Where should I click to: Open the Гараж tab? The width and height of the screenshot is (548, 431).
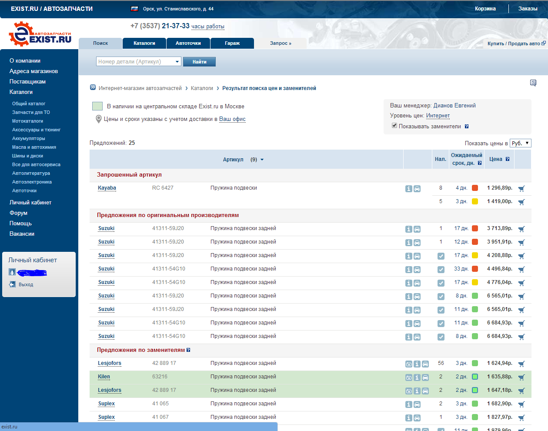click(x=232, y=43)
